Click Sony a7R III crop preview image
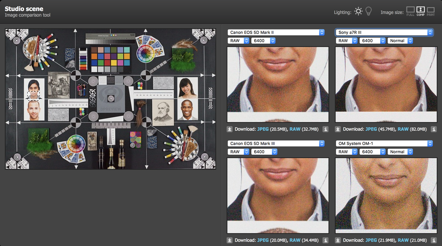 (x=386, y=84)
